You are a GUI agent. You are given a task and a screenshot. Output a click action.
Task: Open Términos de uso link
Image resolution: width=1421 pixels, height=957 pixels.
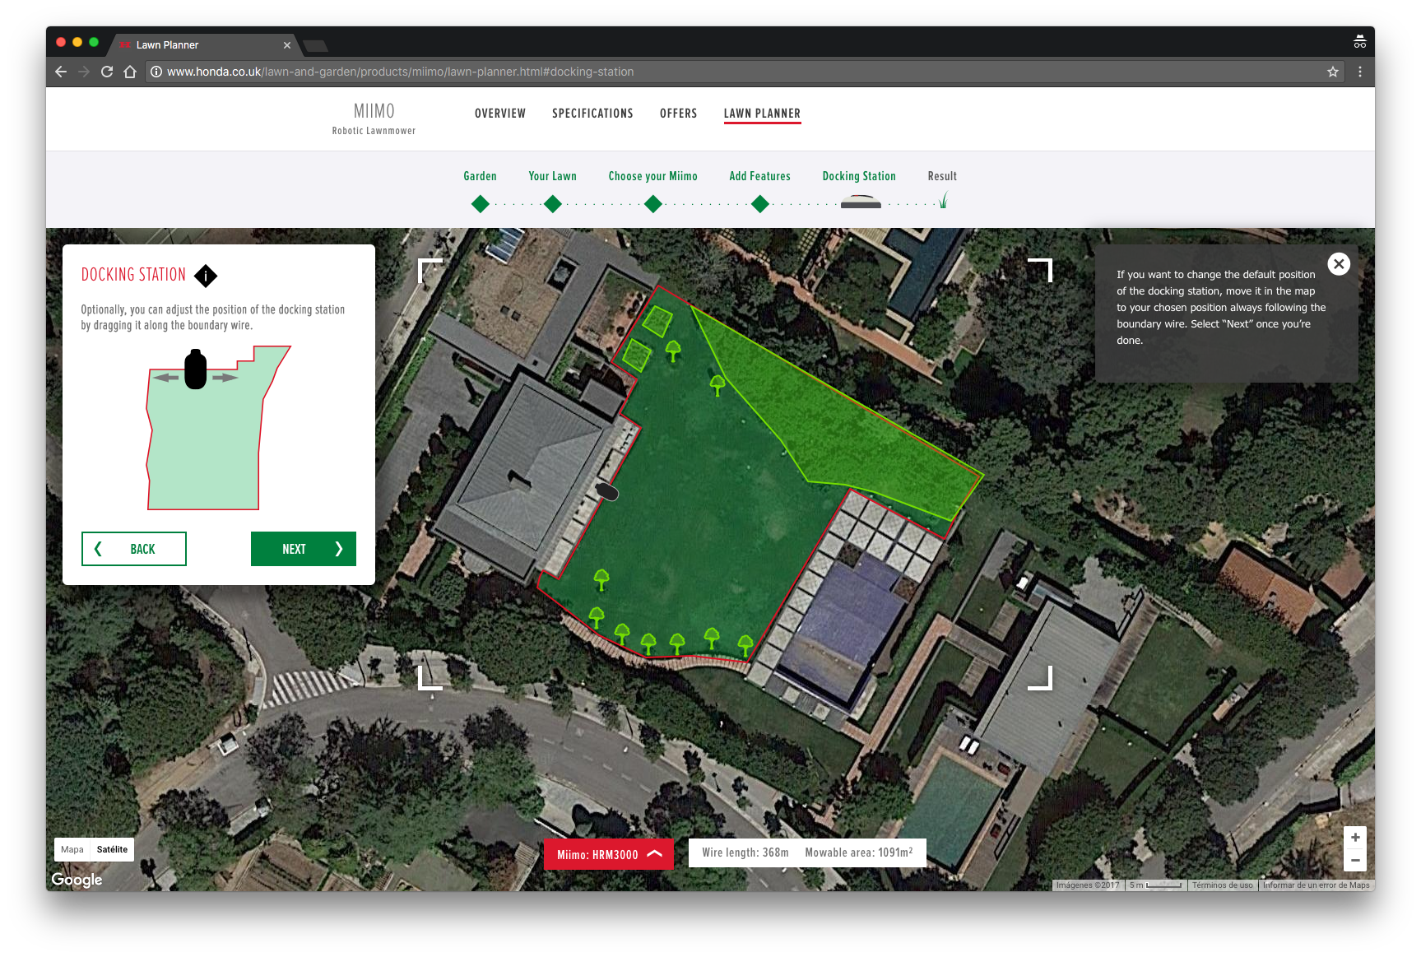point(1222,885)
